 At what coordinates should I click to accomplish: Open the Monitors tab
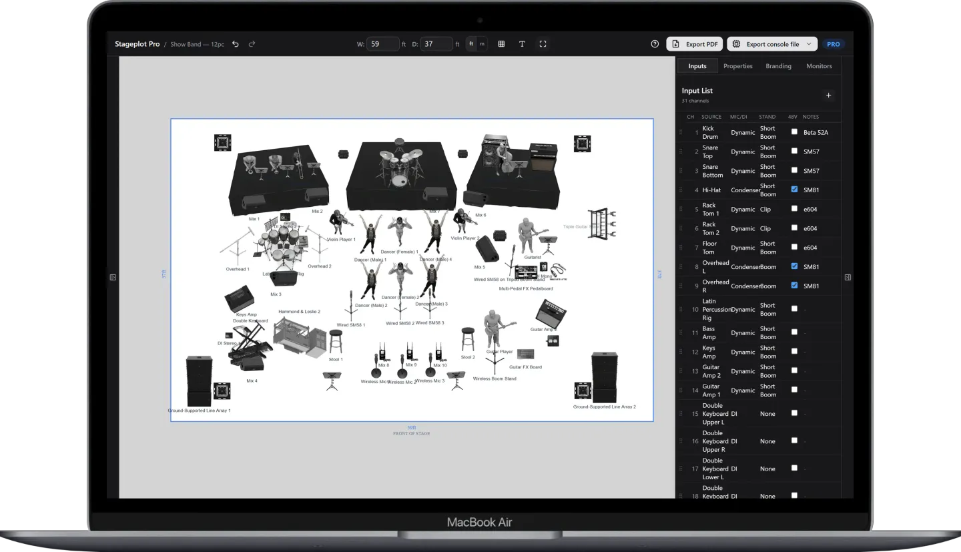coord(819,66)
